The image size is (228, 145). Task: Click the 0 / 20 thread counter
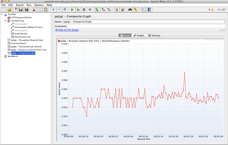pyautogui.click(x=221, y=10)
